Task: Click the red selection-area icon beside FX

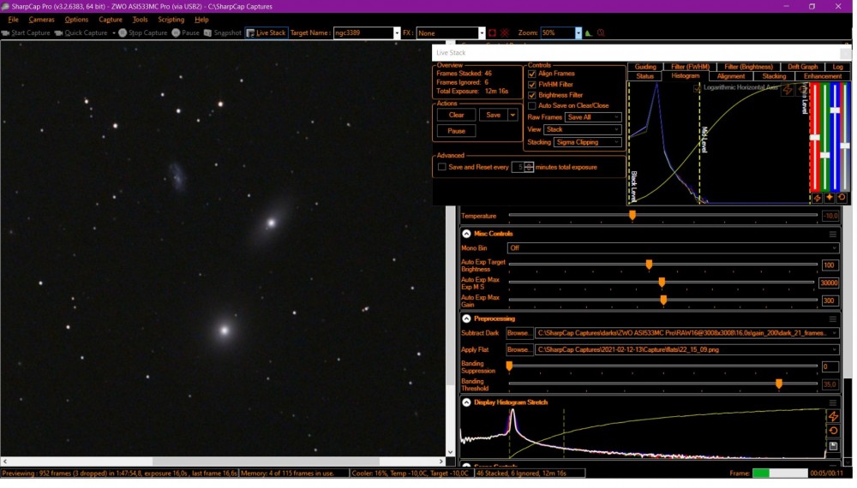Action: (x=493, y=33)
